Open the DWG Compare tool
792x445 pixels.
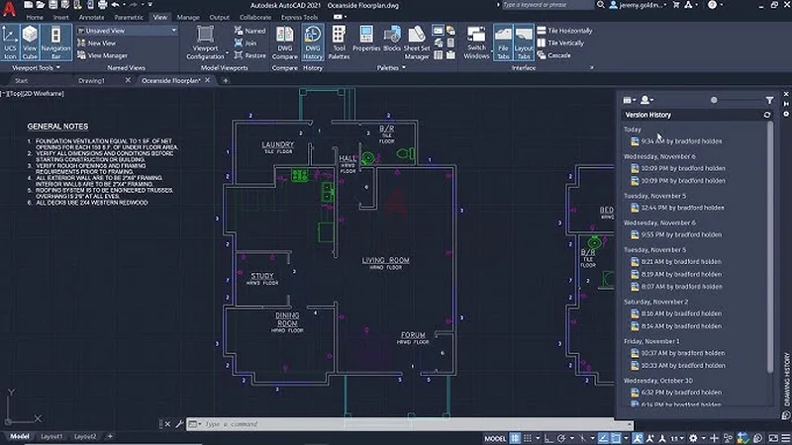[x=285, y=43]
